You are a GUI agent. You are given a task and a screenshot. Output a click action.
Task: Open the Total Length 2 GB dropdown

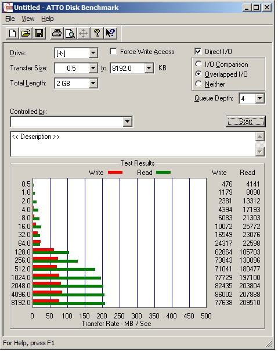(93, 83)
